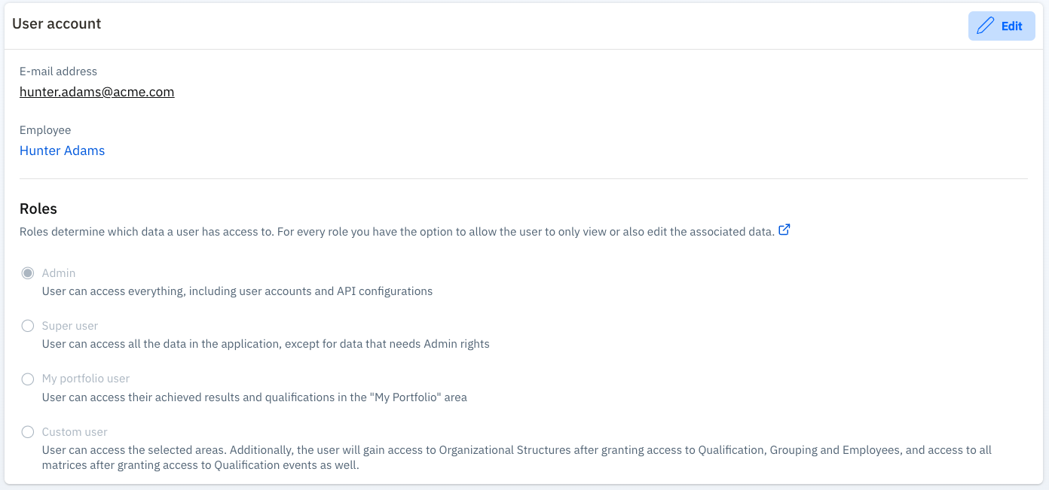Click the Edit button text
Image resolution: width=1049 pixels, height=490 pixels.
point(1011,26)
